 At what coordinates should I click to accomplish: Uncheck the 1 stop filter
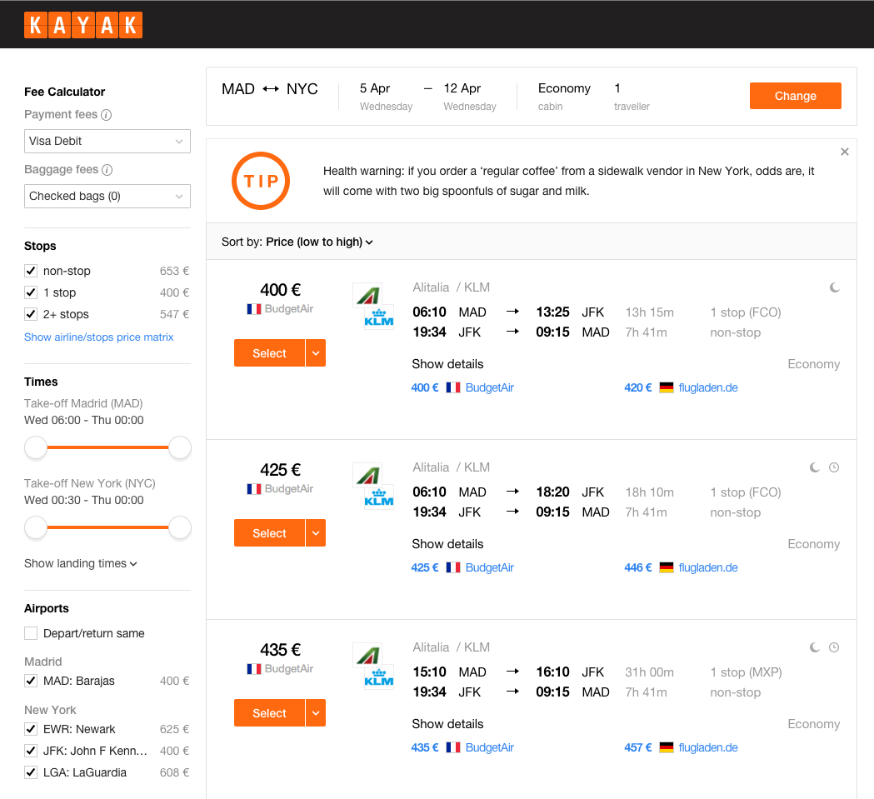click(x=31, y=292)
